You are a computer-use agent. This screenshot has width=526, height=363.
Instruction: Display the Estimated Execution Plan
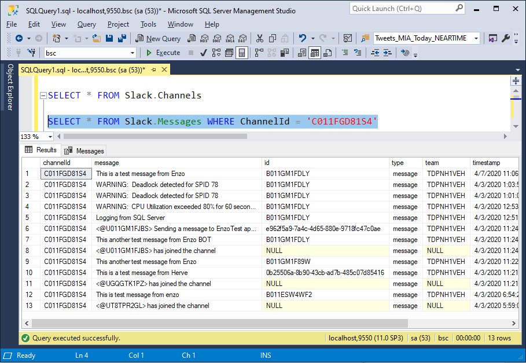click(x=216, y=53)
